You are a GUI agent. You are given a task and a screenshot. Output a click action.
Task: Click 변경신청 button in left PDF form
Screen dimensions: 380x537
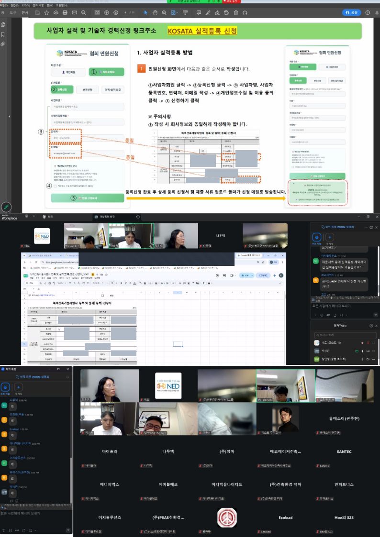tap(89, 90)
